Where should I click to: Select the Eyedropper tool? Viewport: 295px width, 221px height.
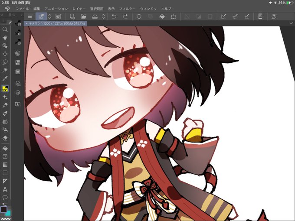click(5, 78)
